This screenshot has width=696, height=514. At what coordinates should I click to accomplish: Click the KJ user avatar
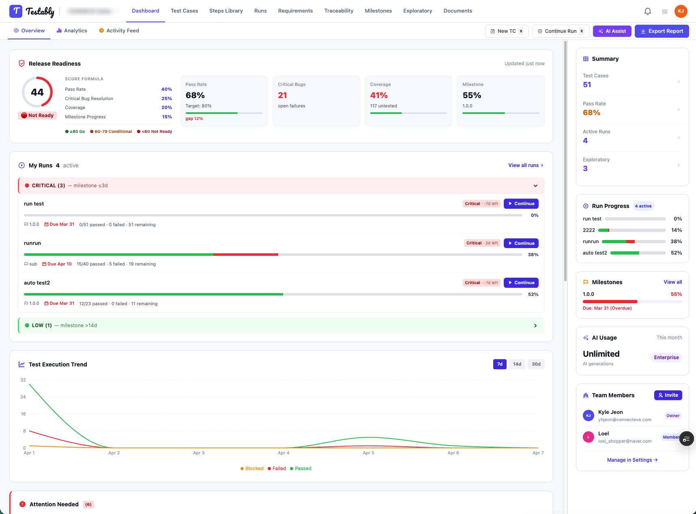(681, 11)
